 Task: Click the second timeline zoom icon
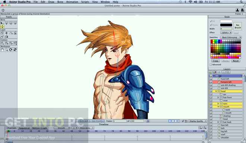[x=205, y=128]
